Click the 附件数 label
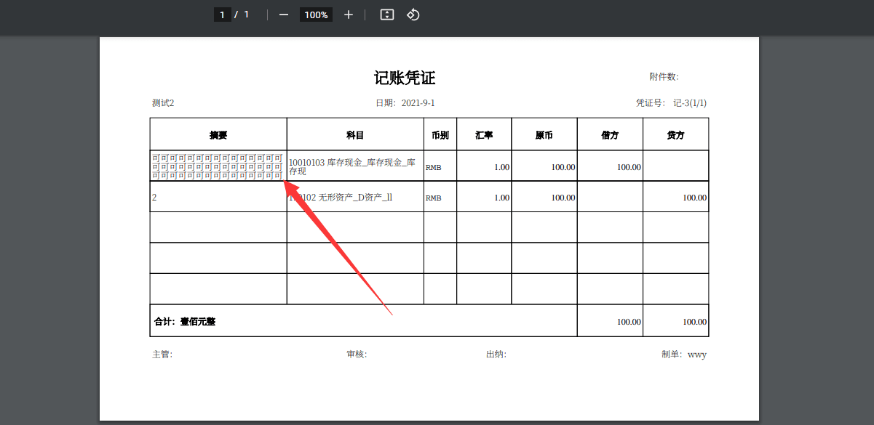This screenshot has width=874, height=425. point(664,77)
